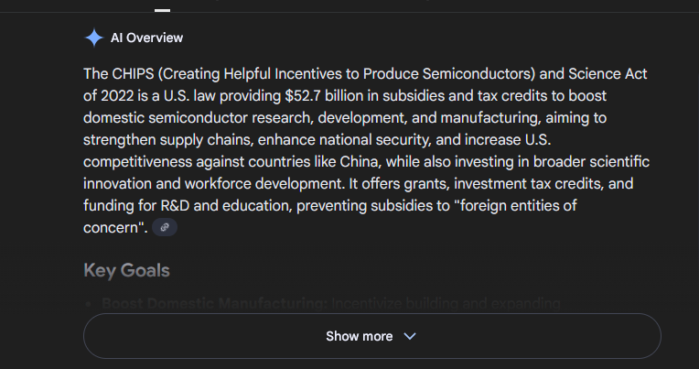Click the words "Incentivize building and expanding"
The image size is (699, 369).
(446, 303)
